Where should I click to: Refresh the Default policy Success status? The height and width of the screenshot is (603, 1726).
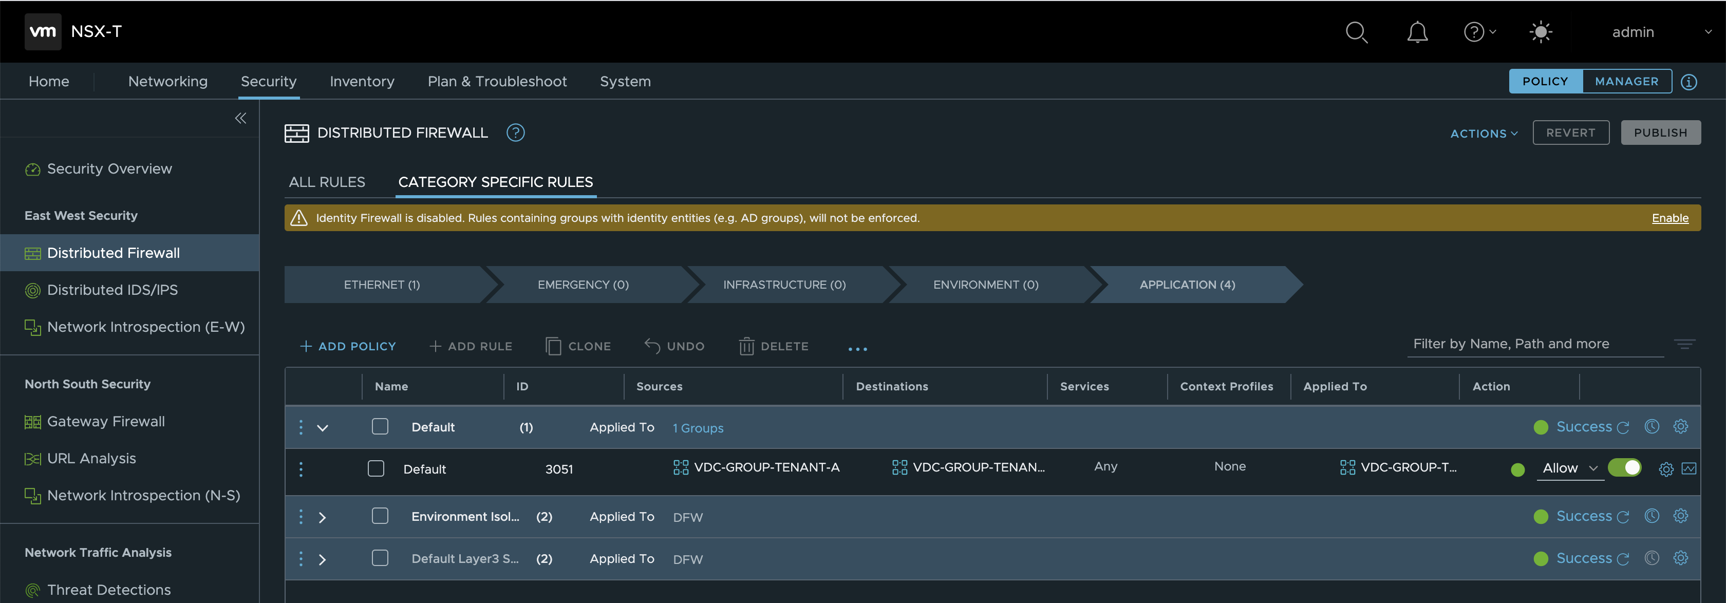coord(1623,427)
